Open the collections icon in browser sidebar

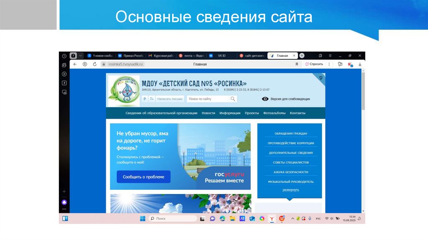[64, 65]
